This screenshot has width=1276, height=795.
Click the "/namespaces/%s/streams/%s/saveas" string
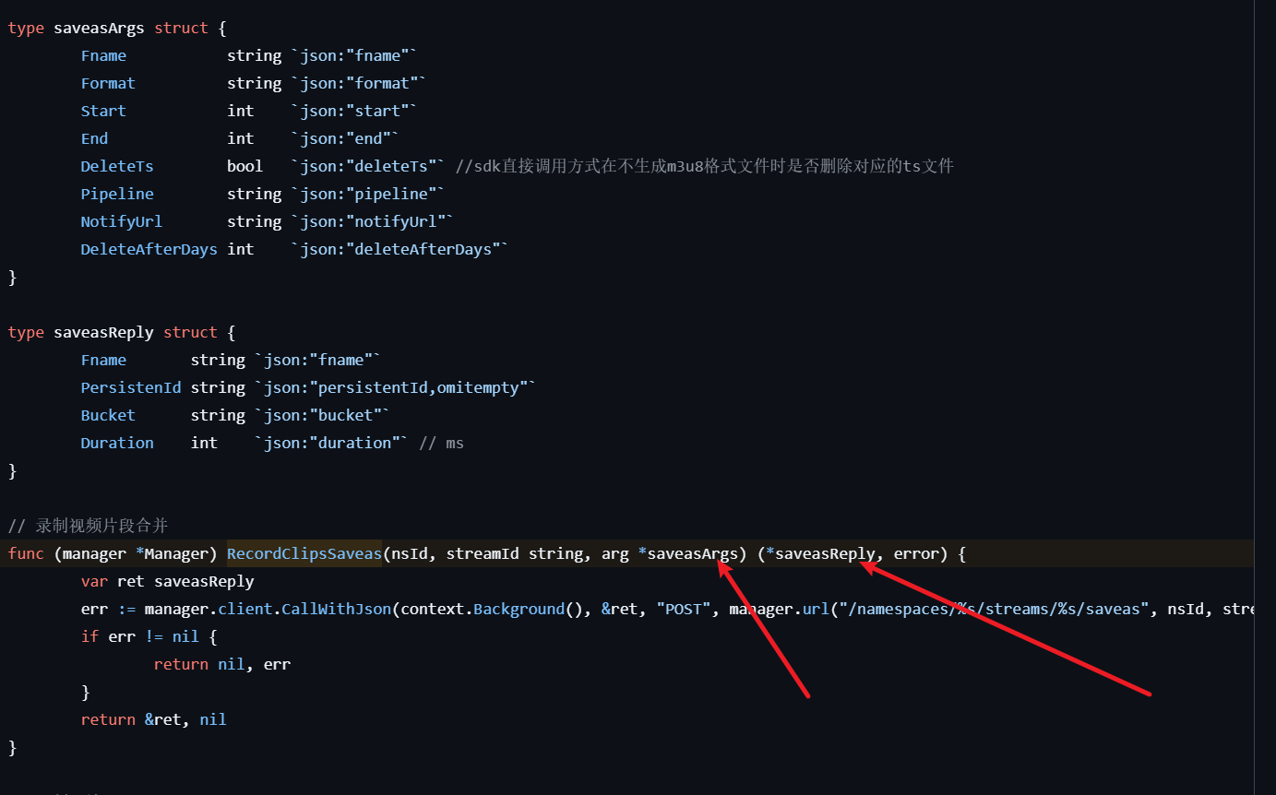(x=996, y=609)
